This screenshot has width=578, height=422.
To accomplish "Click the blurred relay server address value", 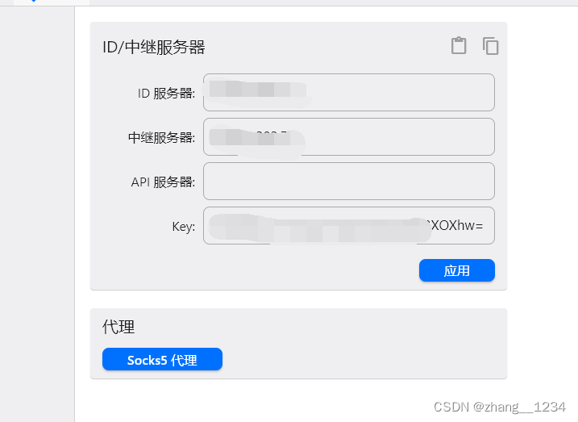I will [257, 138].
